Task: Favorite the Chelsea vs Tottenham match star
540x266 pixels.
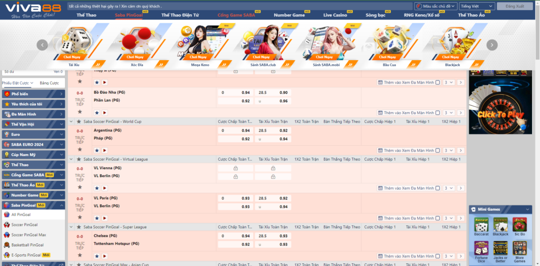Action: pyautogui.click(x=97, y=256)
